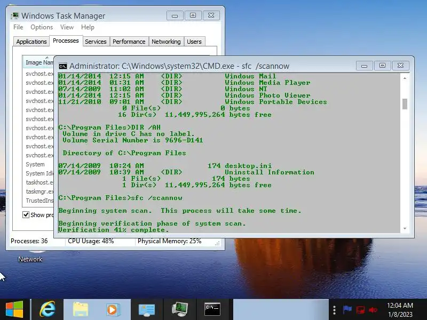The image size is (427, 320).
Task: Click the Task Manager title bar icon
Action: pos(15,16)
